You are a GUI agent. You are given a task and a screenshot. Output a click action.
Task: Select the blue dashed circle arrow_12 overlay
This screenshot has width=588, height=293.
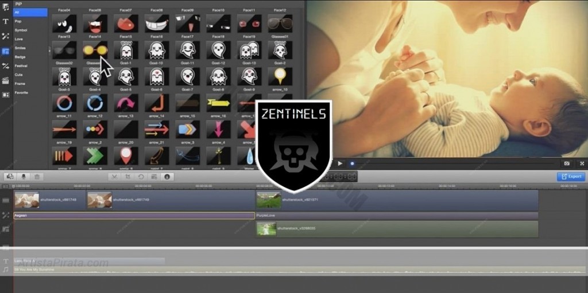coord(95,103)
